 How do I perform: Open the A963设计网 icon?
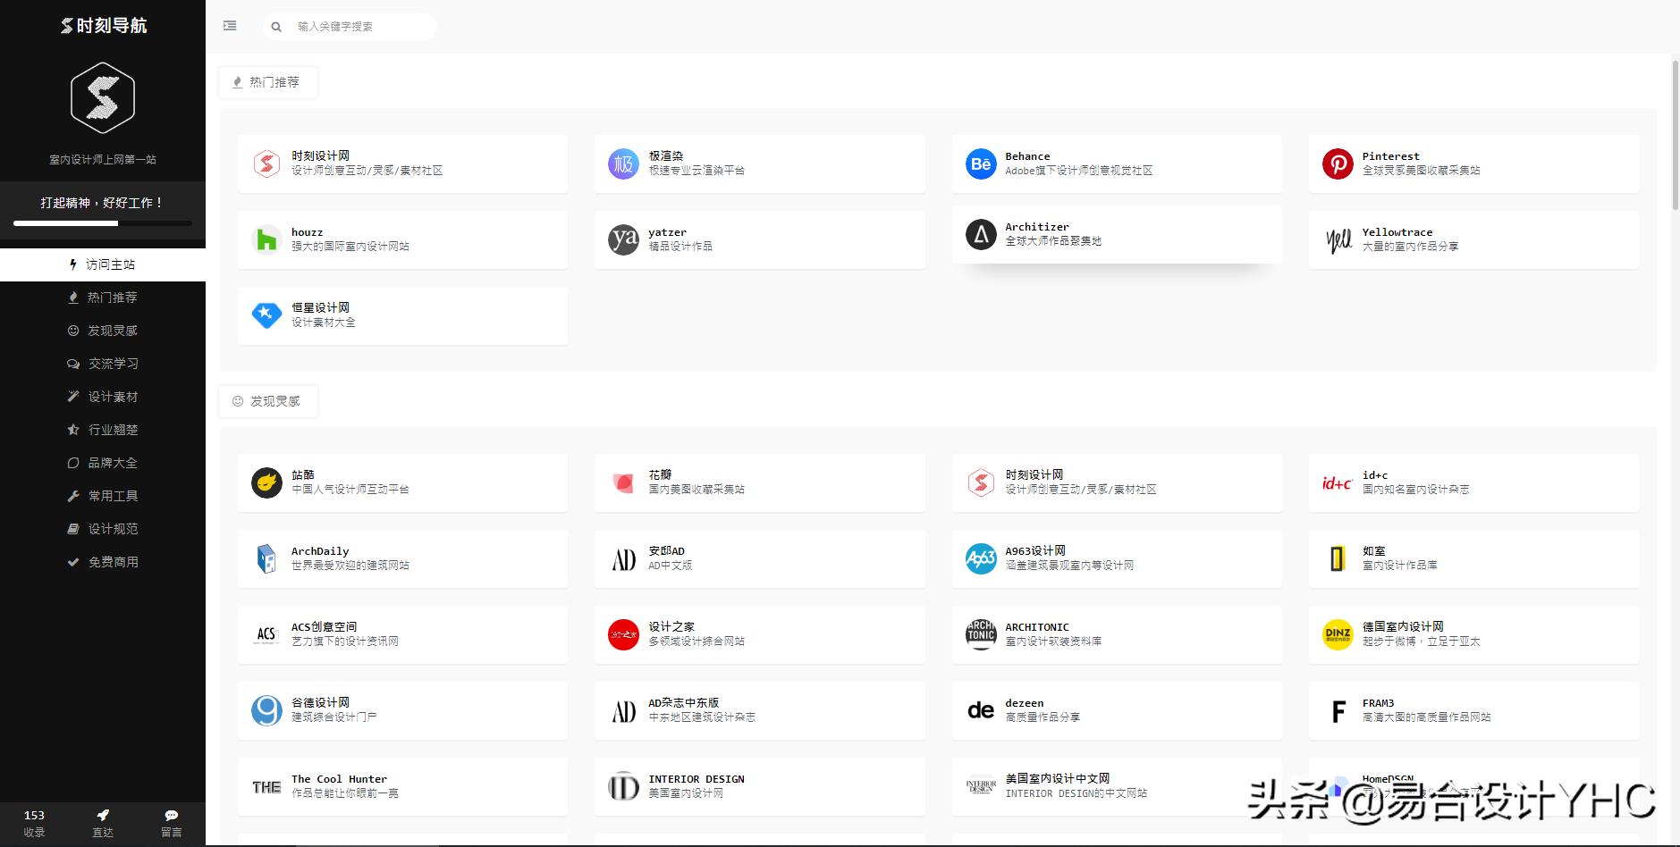coord(981,558)
